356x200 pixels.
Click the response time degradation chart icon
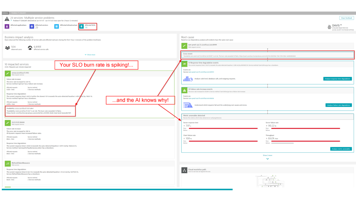187,79
